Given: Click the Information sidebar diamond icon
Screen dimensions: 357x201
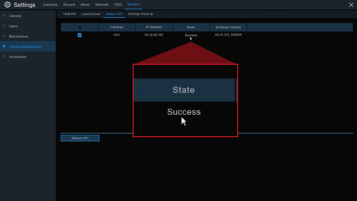Looking at the screenshot, I should (4, 57).
